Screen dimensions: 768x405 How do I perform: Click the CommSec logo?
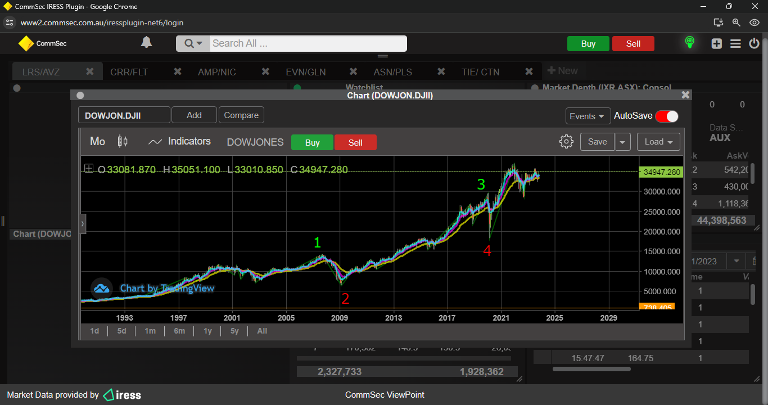[x=42, y=43]
